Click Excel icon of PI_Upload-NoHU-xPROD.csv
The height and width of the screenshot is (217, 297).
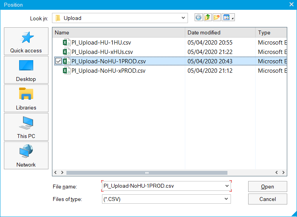click(67, 71)
